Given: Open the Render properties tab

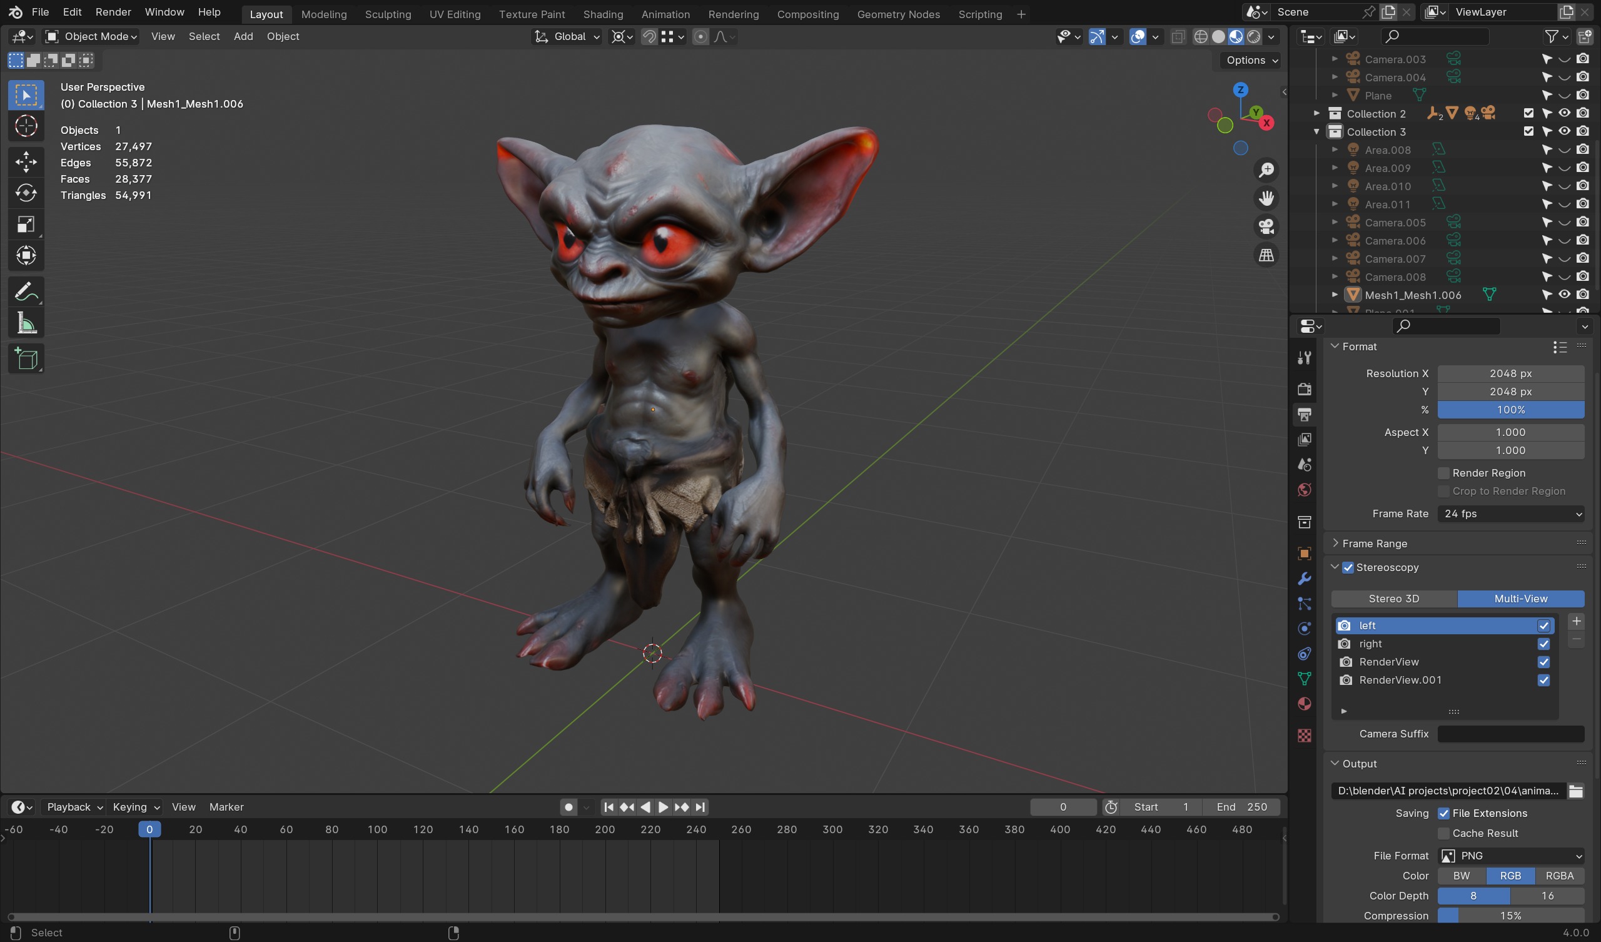Looking at the screenshot, I should [1304, 389].
